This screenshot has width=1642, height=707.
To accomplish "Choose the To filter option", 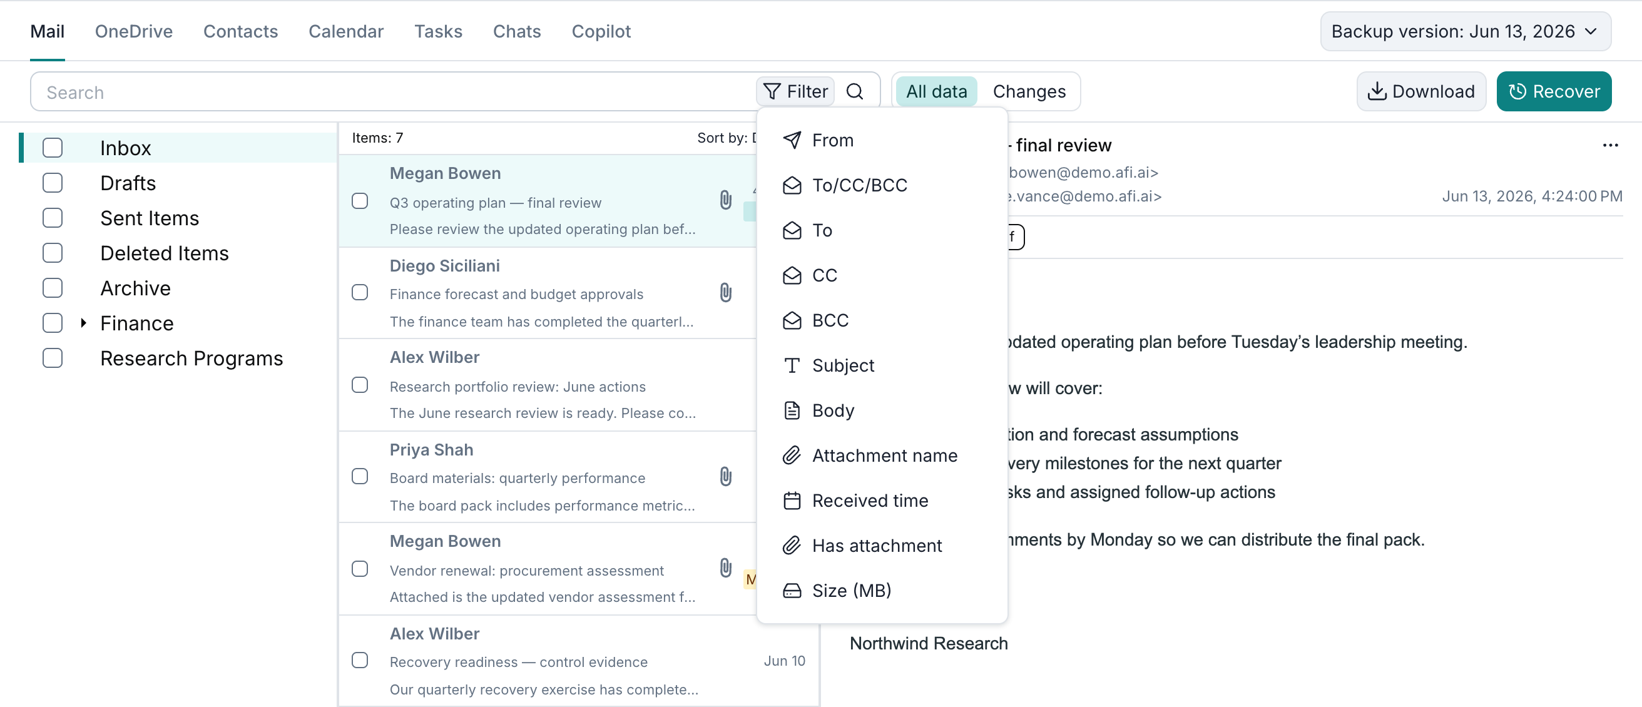I will point(882,230).
